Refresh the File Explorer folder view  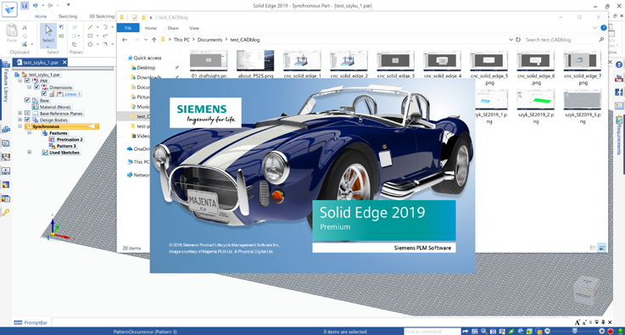click(518, 40)
